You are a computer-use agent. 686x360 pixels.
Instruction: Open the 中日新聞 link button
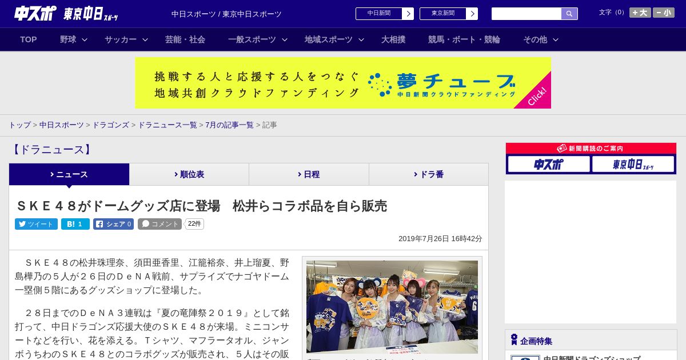point(385,14)
